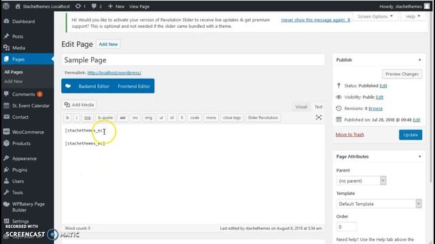This screenshot has width=435, height=244.
Task: Open the Parent page dropdown
Action: tap(361, 181)
